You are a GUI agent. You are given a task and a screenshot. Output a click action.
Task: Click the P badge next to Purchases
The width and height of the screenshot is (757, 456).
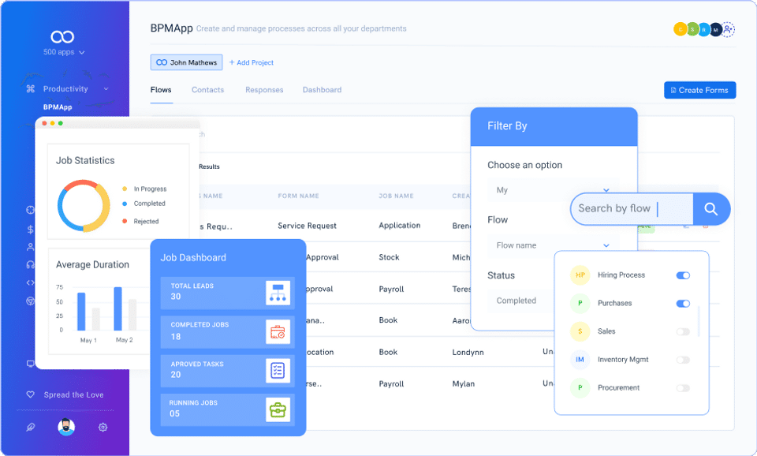580,303
